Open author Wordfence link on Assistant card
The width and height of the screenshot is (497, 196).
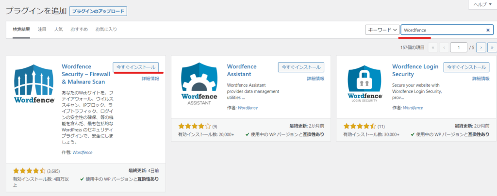click(x=248, y=108)
